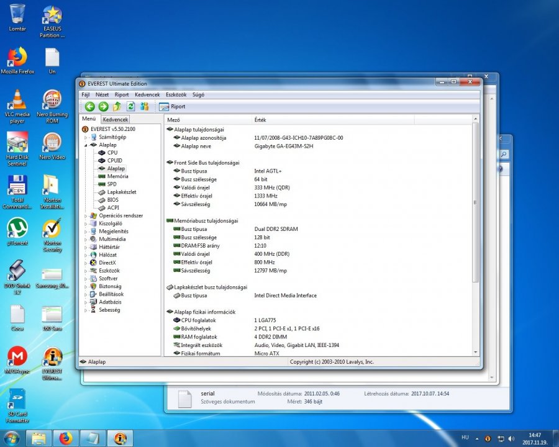Click the green Forward arrow toolbar icon
The width and height of the screenshot is (559, 447).
click(103, 107)
